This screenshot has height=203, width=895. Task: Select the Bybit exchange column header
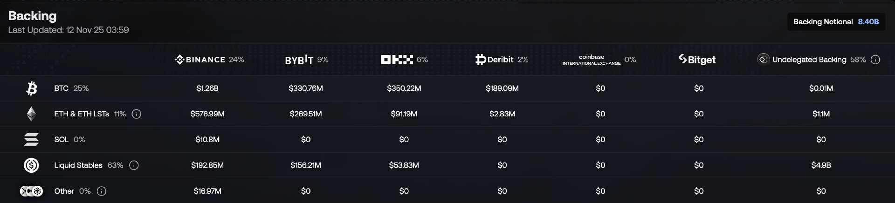(299, 60)
